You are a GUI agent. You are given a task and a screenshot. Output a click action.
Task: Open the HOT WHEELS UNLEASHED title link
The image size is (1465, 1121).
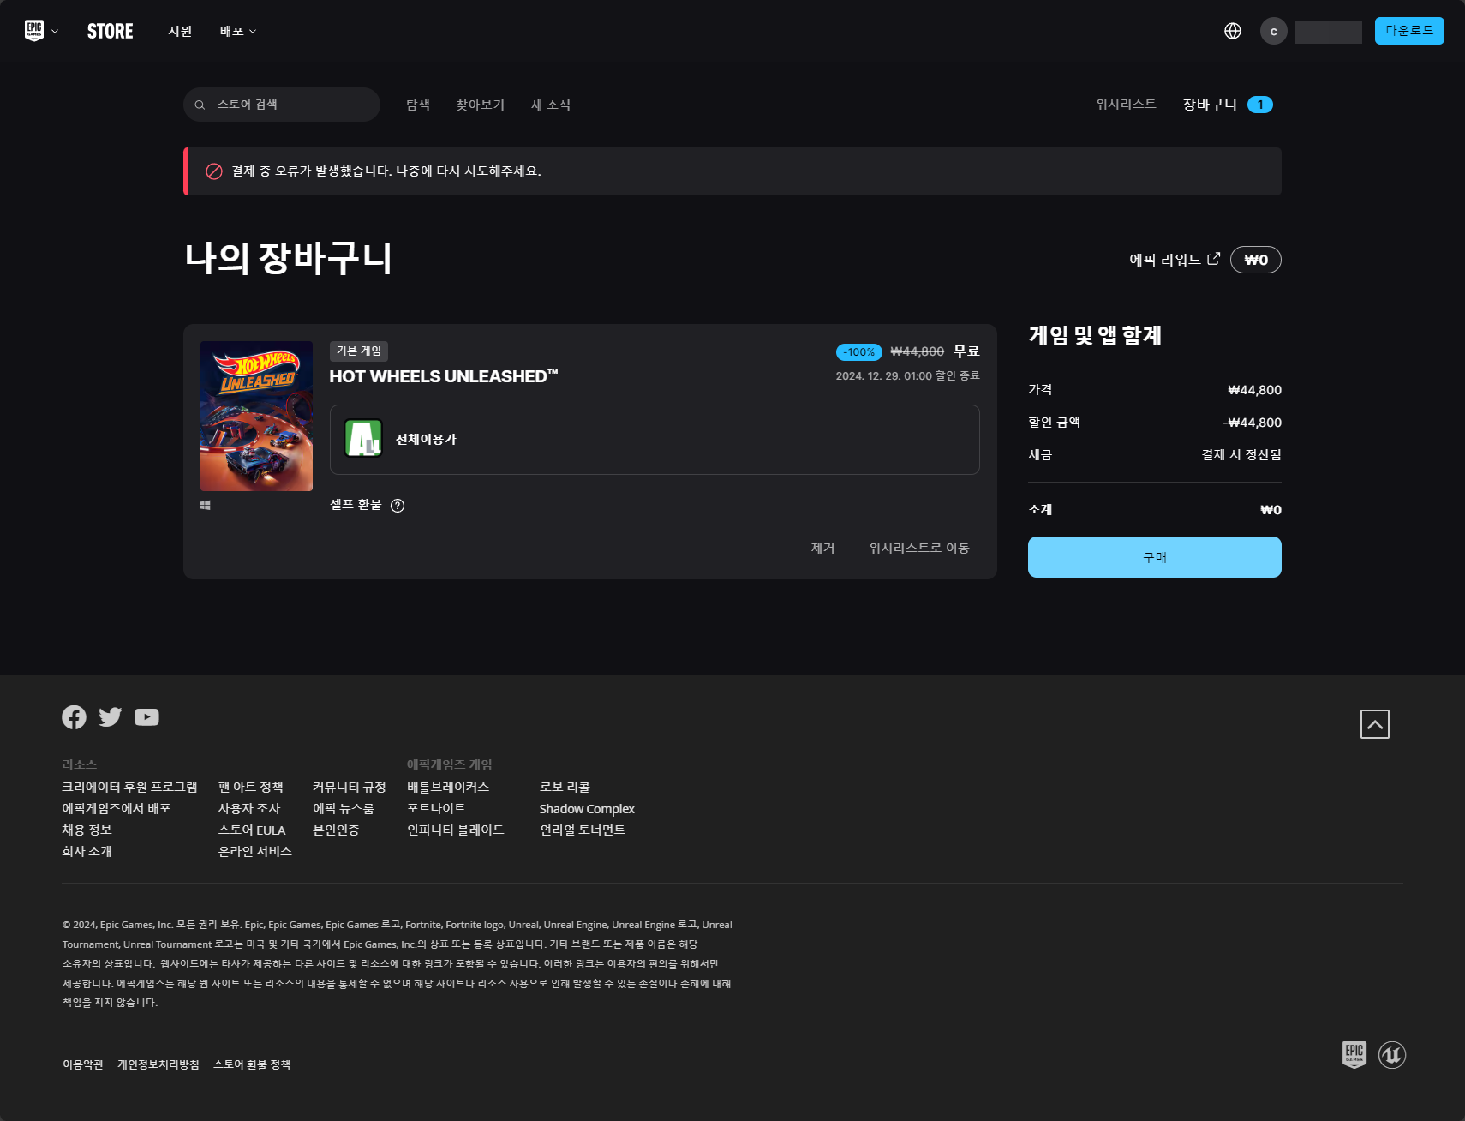(444, 376)
